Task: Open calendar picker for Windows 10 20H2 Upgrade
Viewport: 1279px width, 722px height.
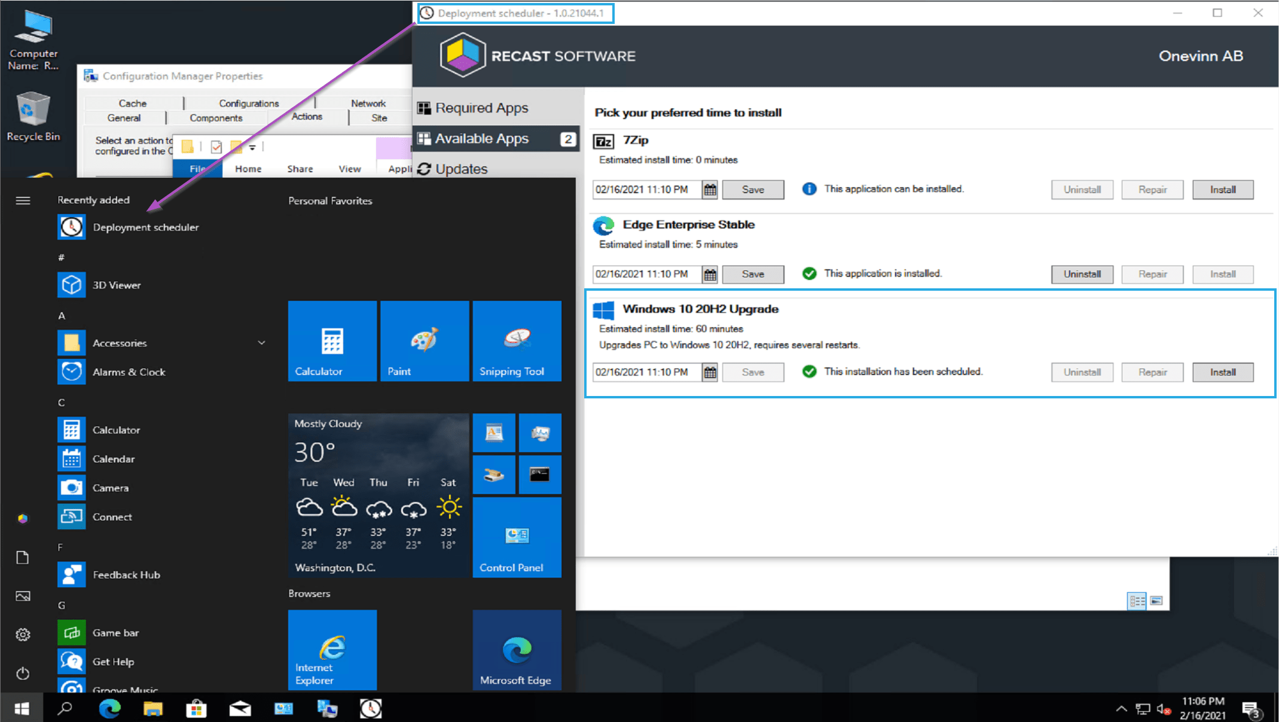Action: click(x=710, y=372)
